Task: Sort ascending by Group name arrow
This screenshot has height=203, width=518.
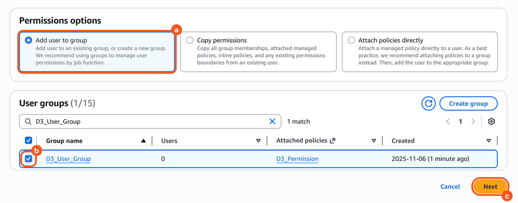Action: pyautogui.click(x=143, y=141)
